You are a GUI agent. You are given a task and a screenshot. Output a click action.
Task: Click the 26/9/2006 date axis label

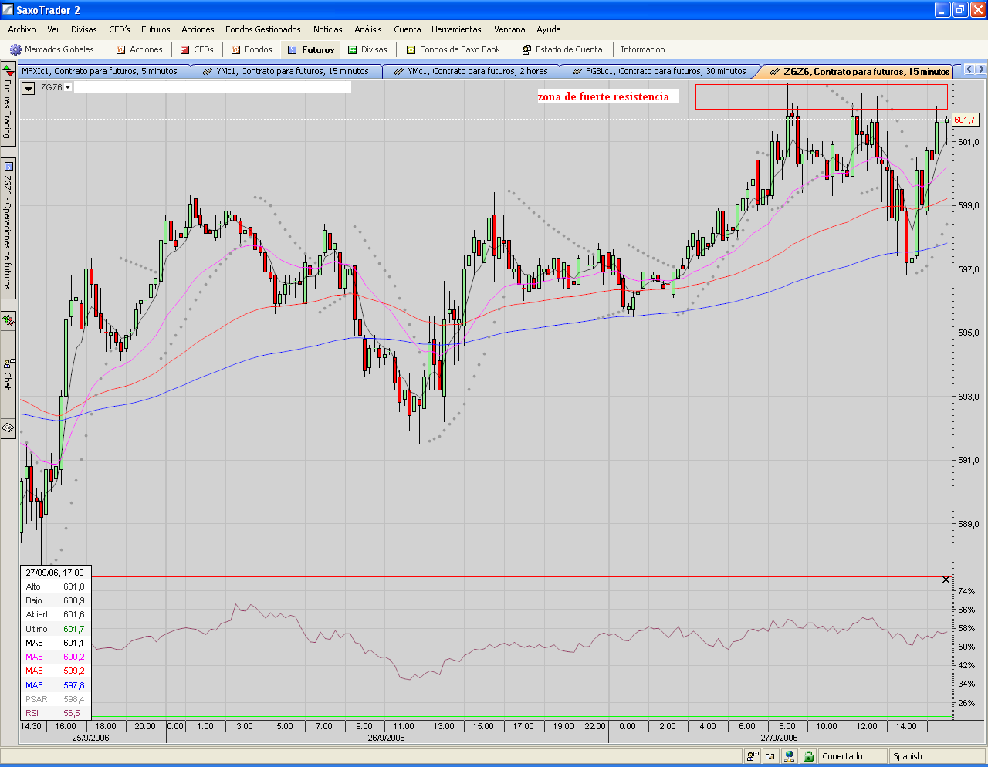[x=386, y=738]
